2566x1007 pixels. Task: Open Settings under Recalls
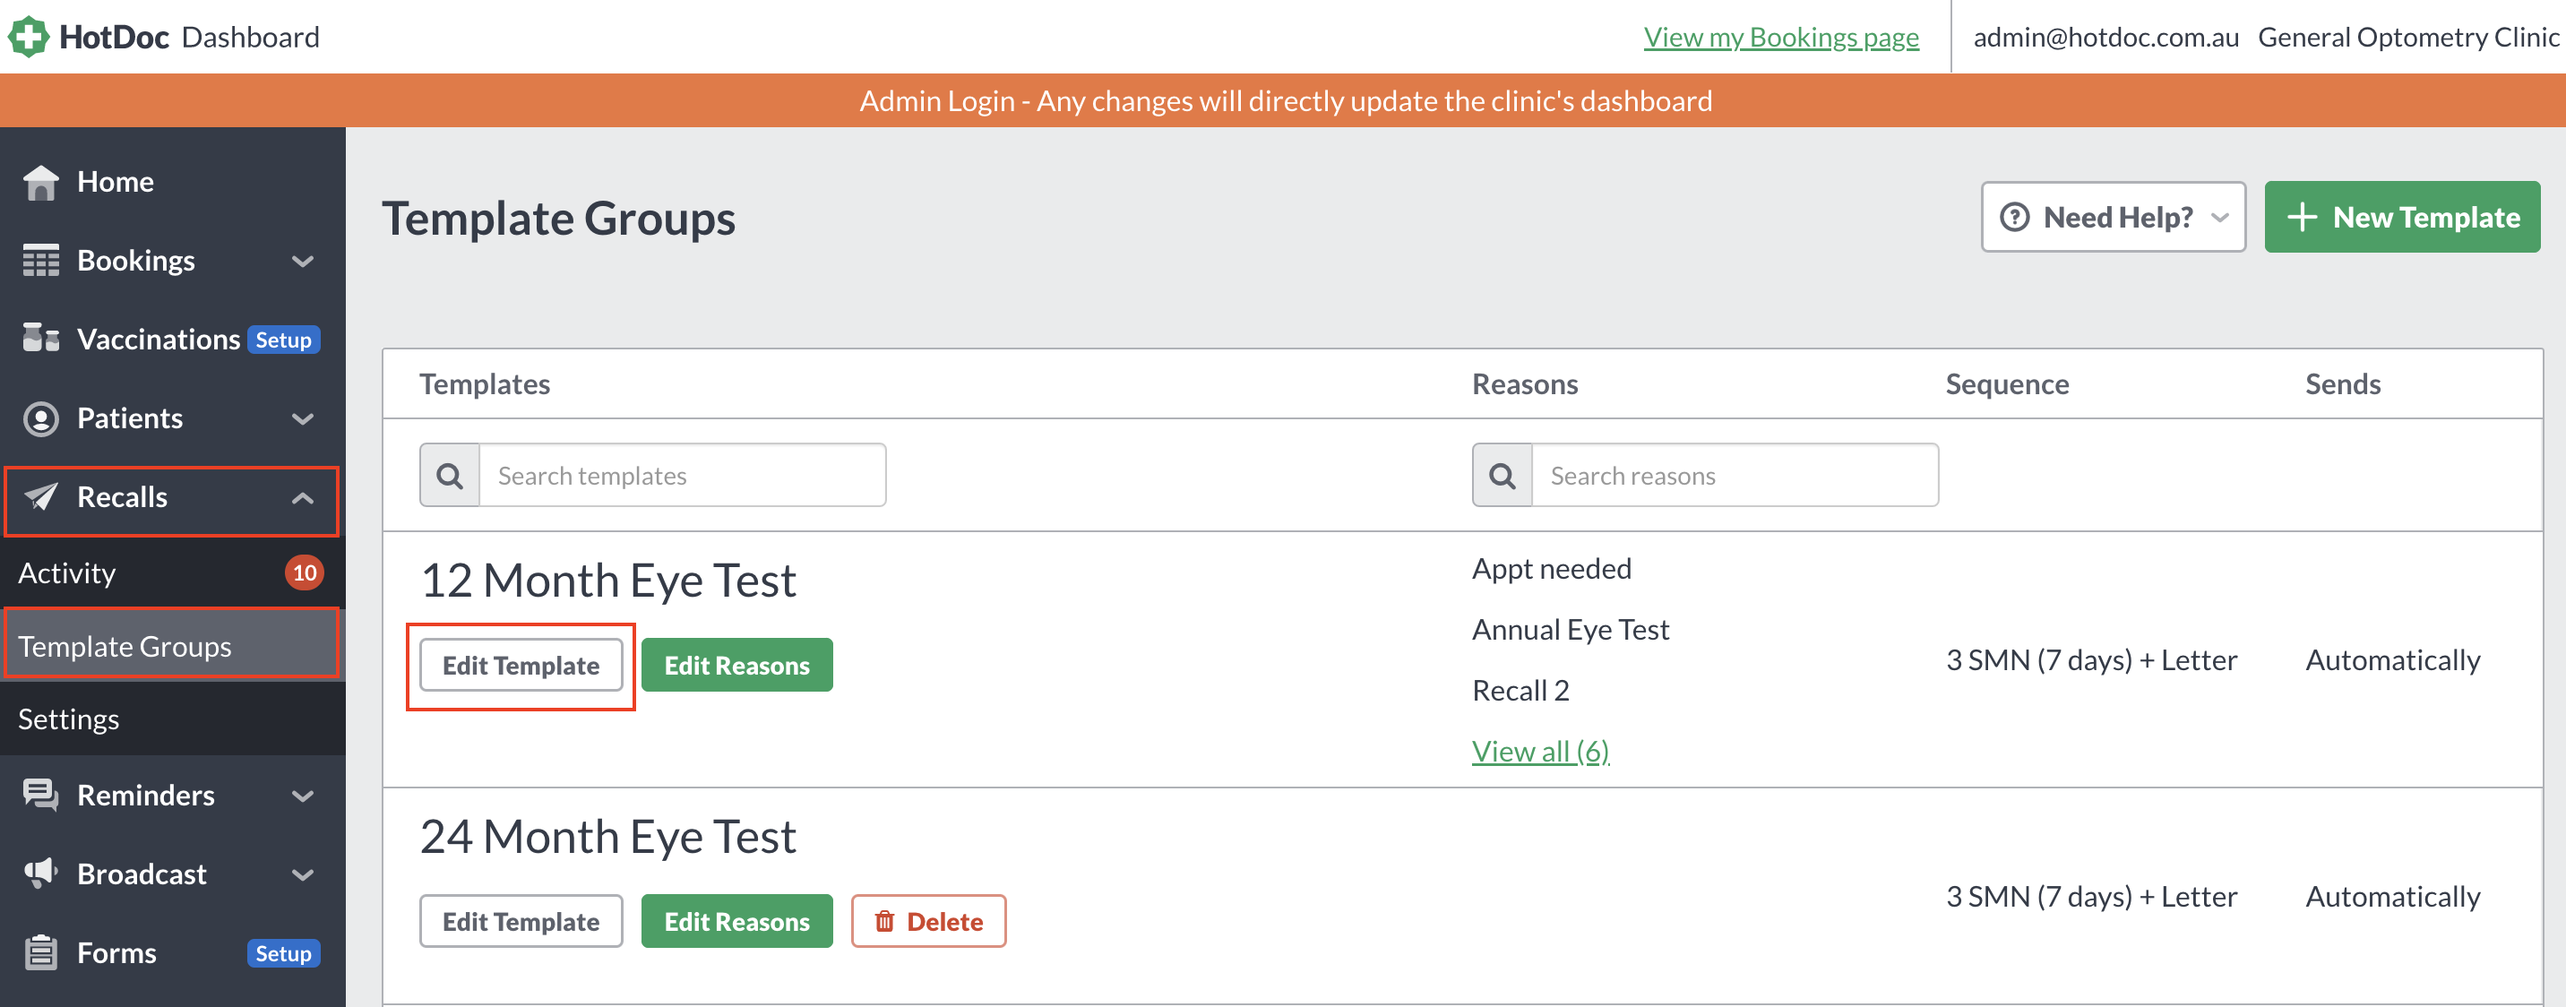(x=172, y=719)
